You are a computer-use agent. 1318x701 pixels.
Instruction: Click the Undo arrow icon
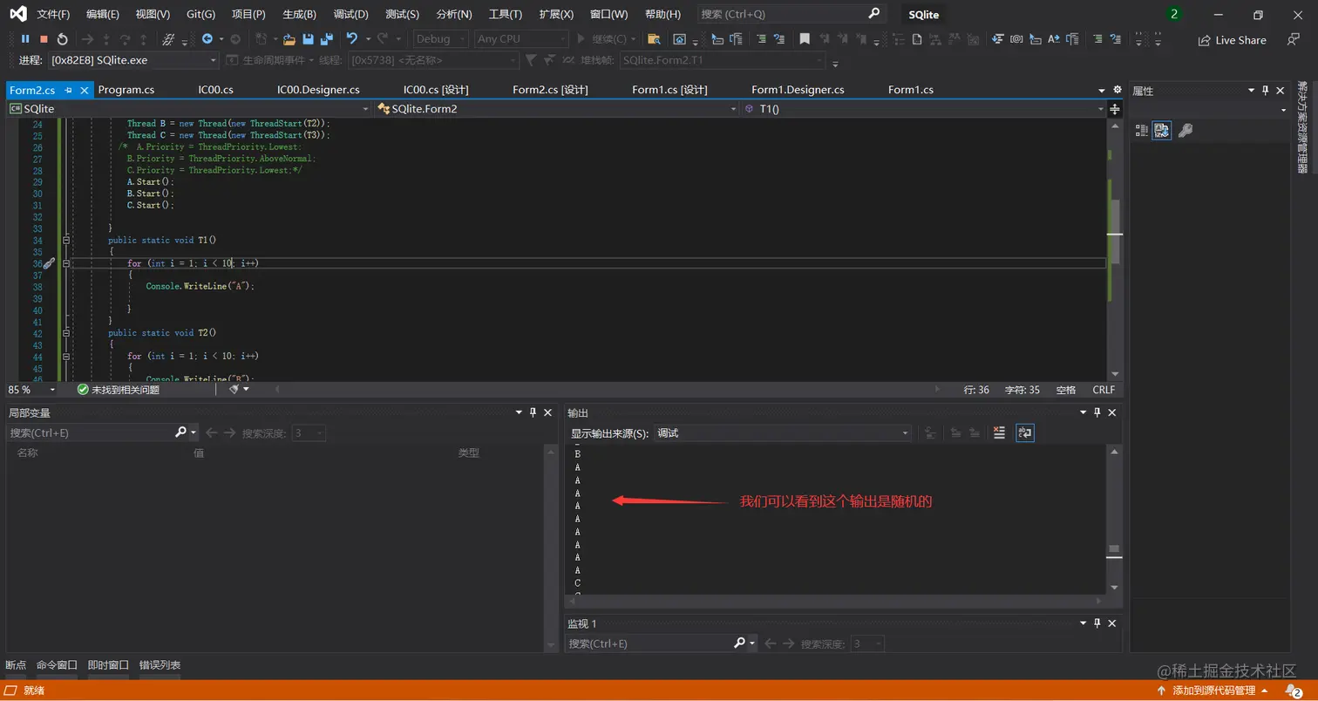point(351,39)
